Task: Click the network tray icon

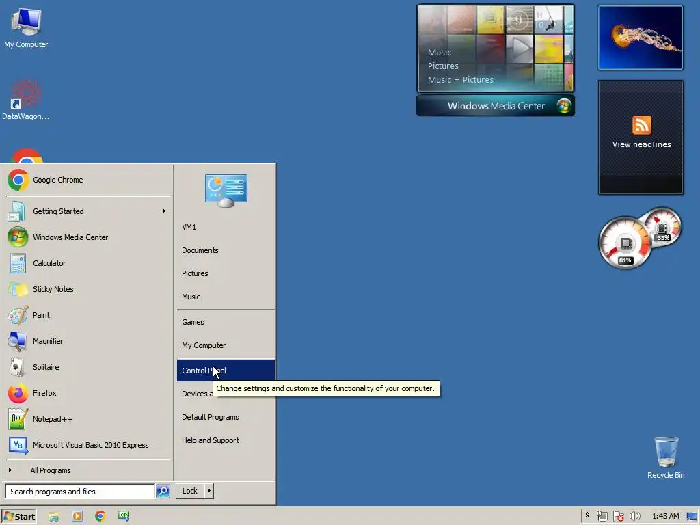Action: [x=602, y=517]
